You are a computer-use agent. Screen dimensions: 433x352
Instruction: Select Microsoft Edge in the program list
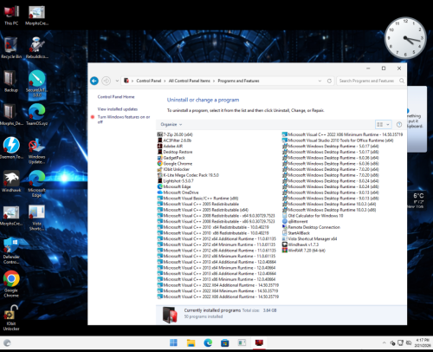(x=174, y=186)
